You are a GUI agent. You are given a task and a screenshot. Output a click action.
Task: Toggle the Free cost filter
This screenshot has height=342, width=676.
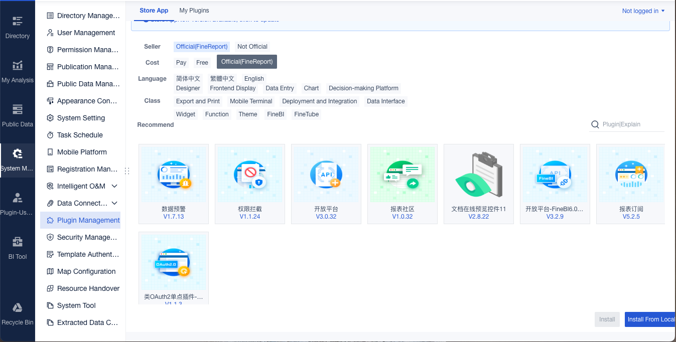[202, 63]
